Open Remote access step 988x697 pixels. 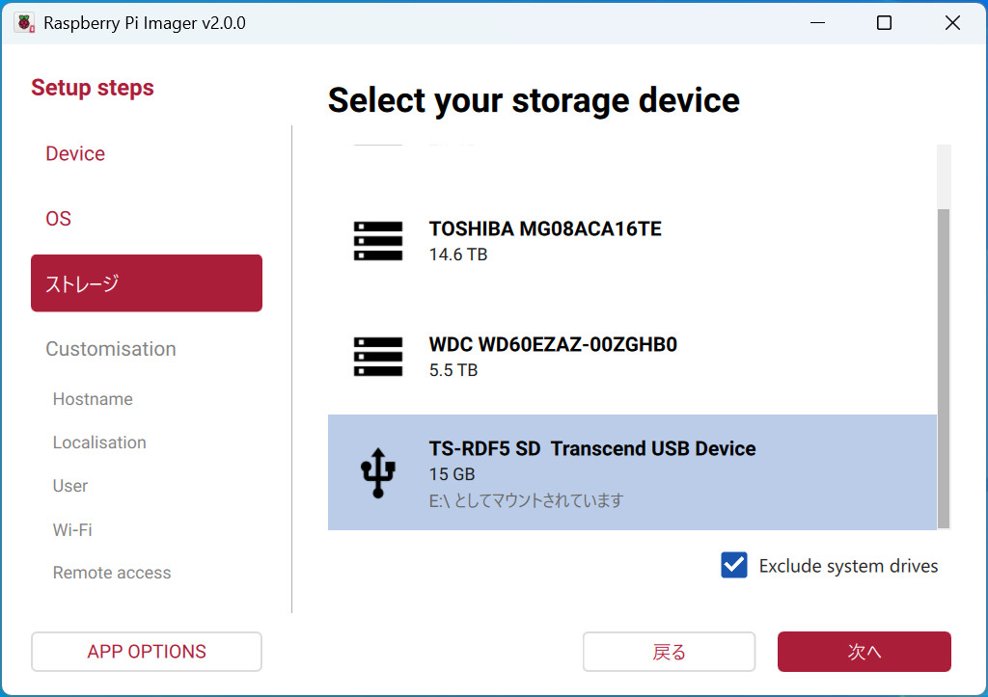click(x=112, y=573)
